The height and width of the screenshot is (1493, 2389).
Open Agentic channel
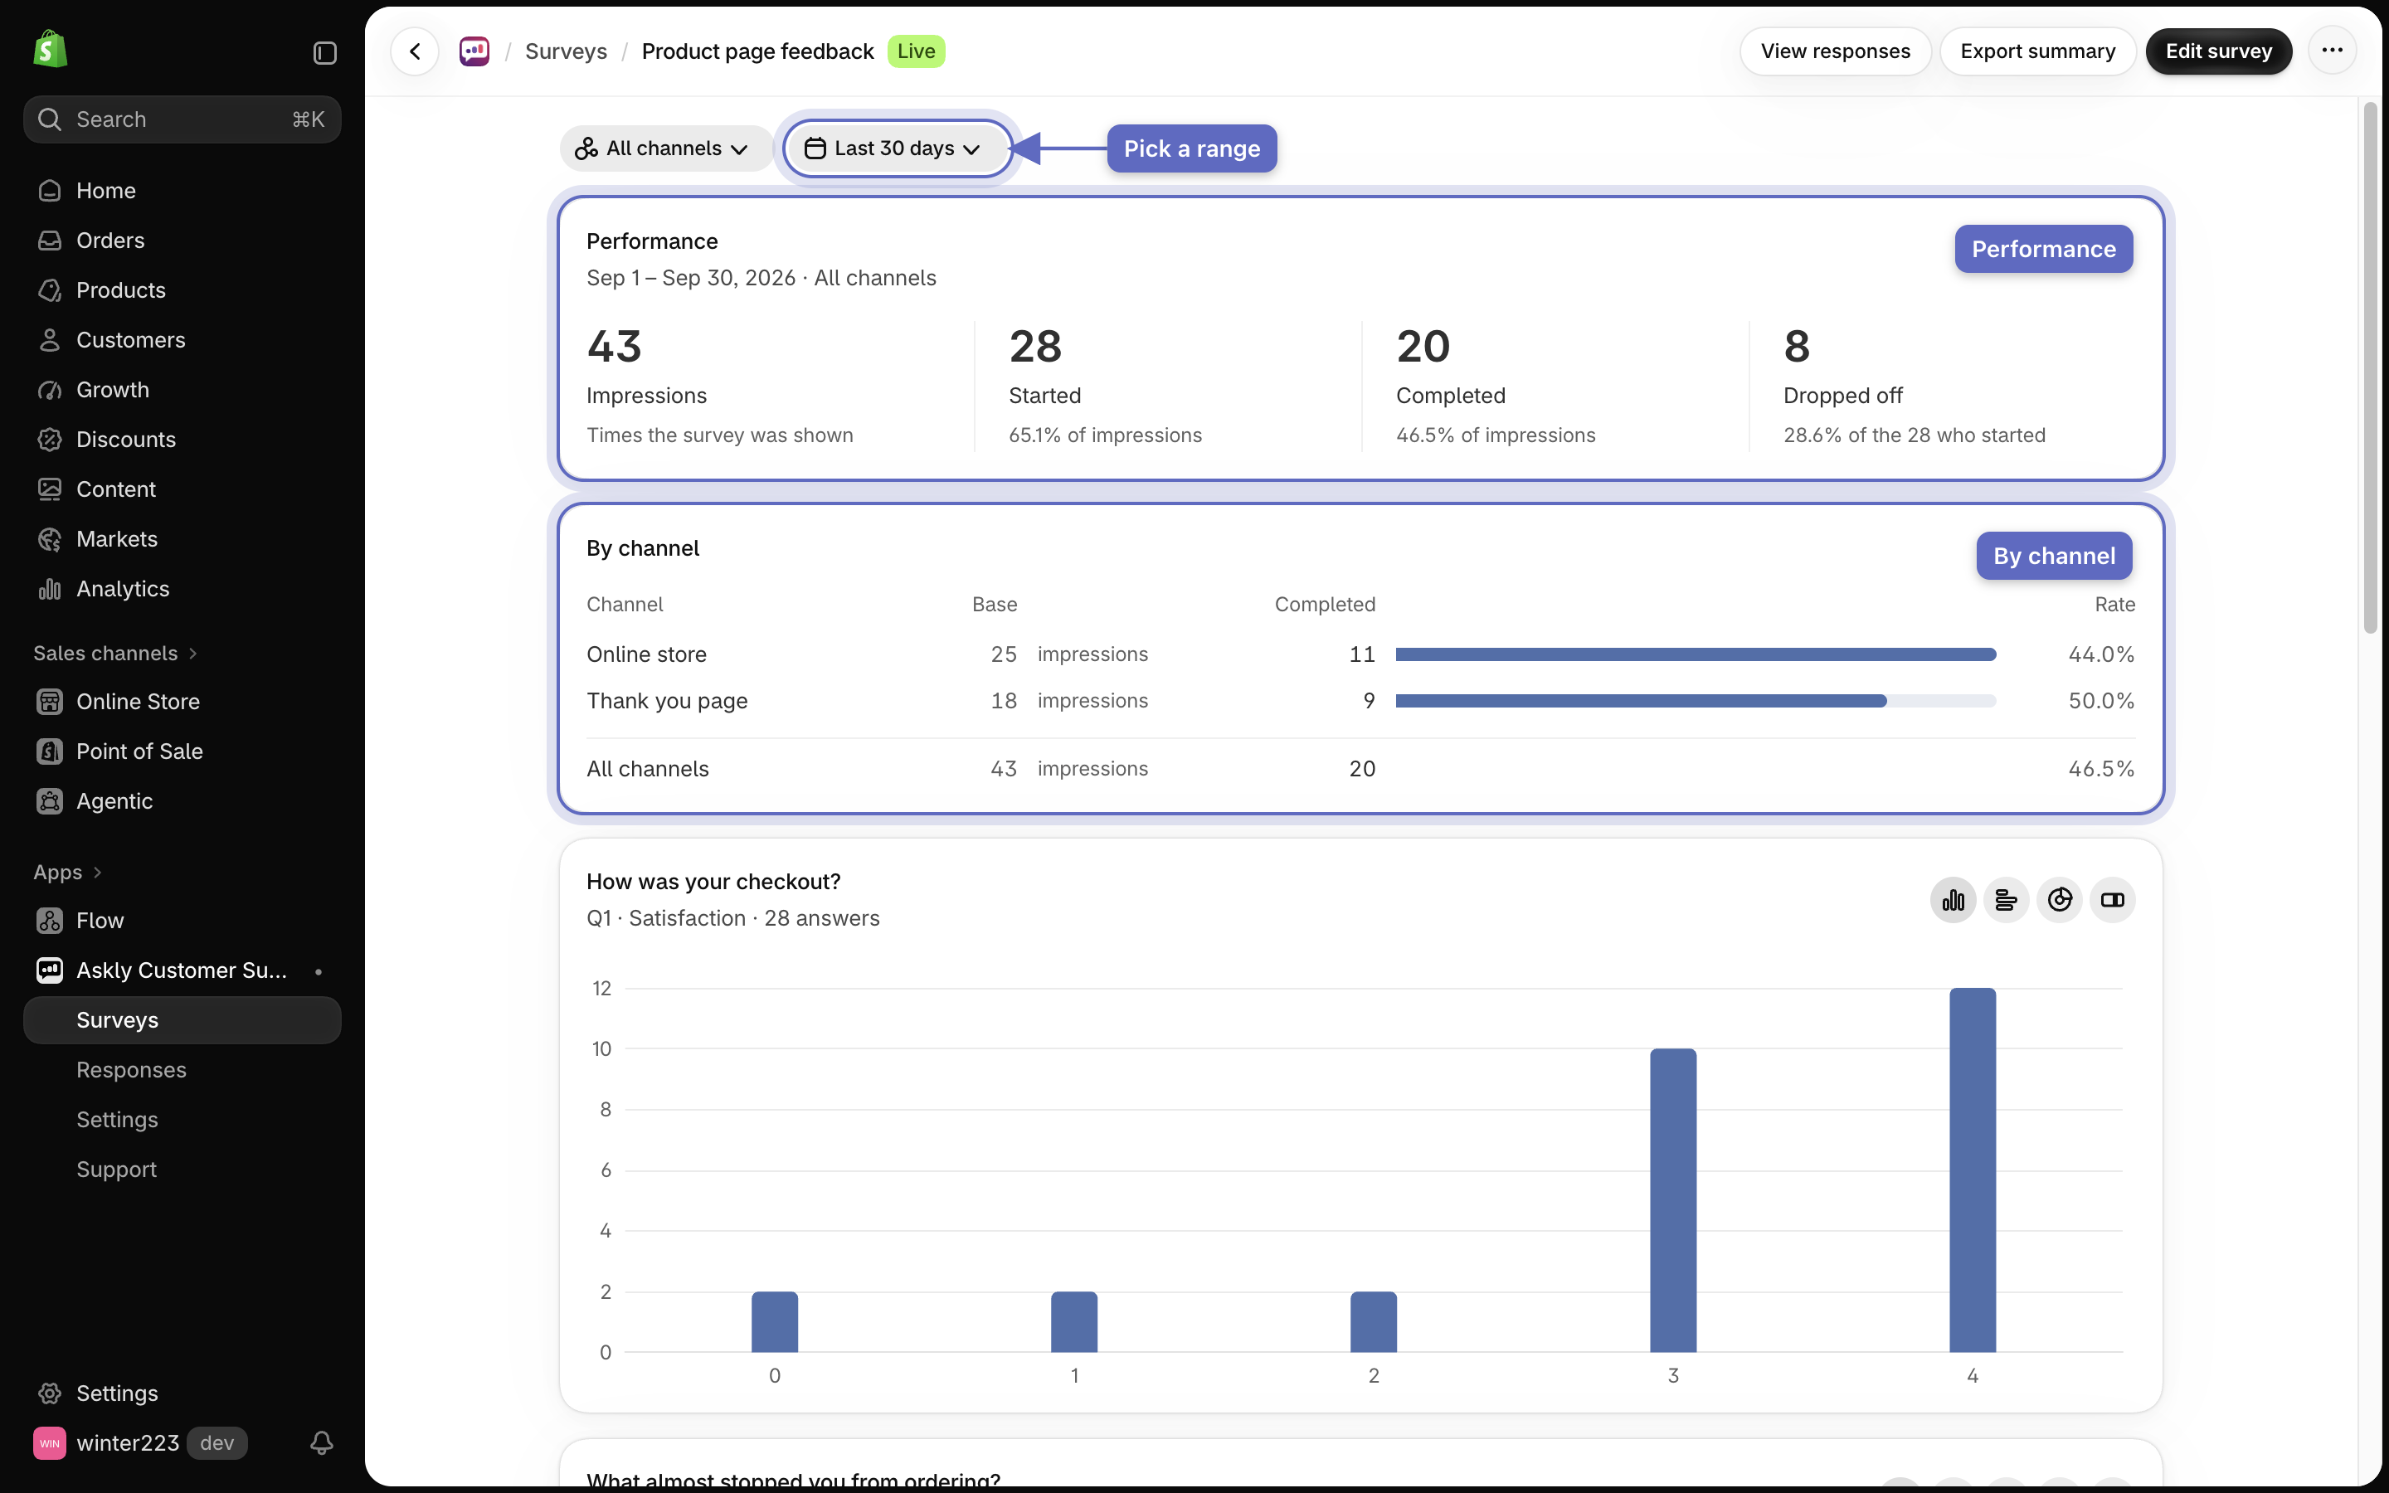182,800
